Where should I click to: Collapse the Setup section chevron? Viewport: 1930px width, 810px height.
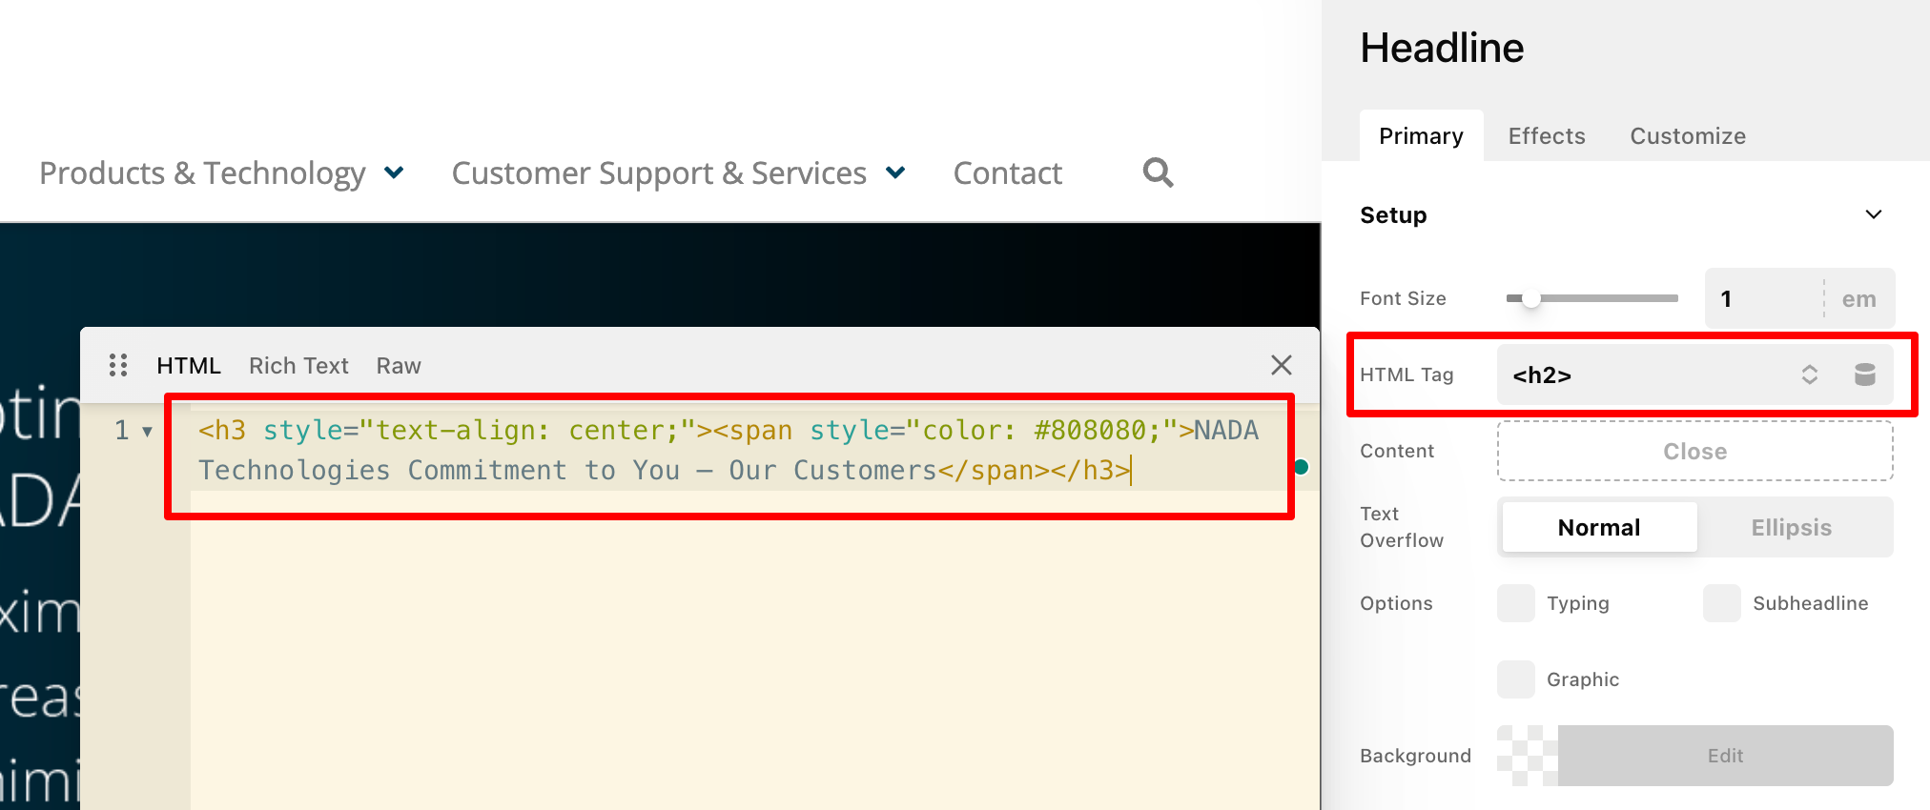click(x=1873, y=214)
